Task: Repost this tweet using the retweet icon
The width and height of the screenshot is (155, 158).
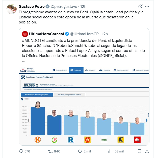Action: 51,151
